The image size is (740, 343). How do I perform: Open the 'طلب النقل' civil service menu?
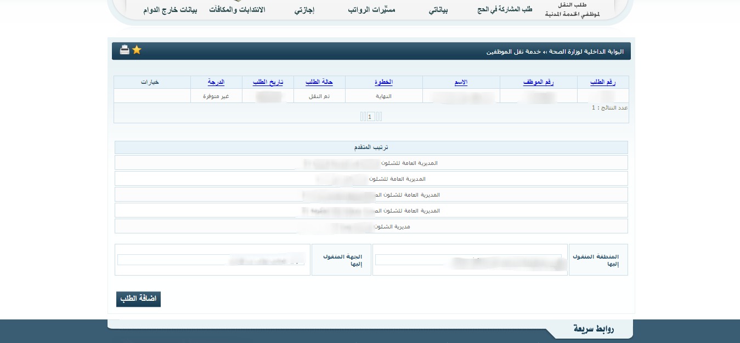coord(572,10)
